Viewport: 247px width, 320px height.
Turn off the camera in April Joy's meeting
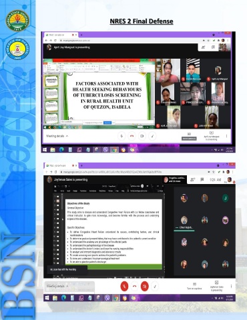point(142,136)
